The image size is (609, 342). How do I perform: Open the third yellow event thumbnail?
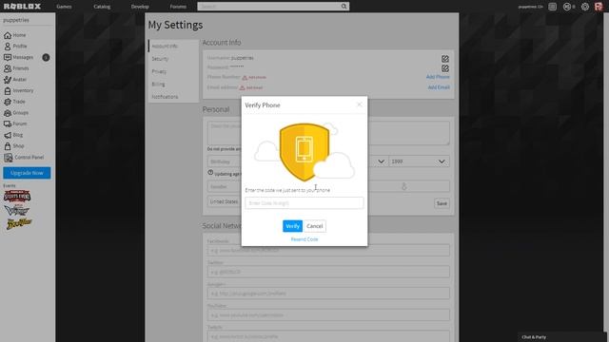[19, 223]
